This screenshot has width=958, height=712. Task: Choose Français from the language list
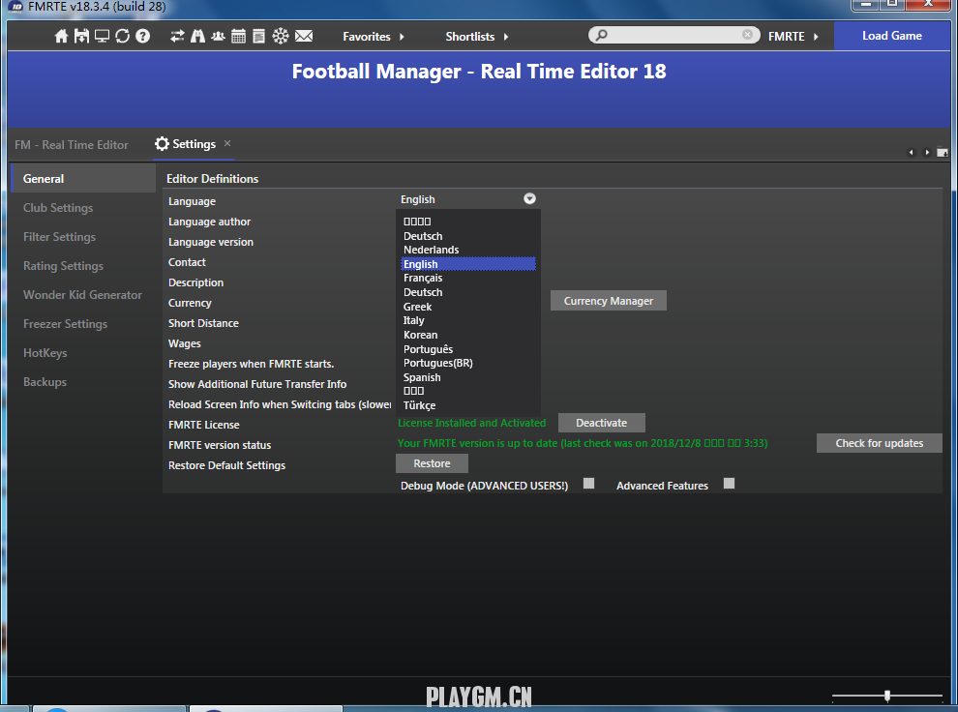click(x=423, y=278)
